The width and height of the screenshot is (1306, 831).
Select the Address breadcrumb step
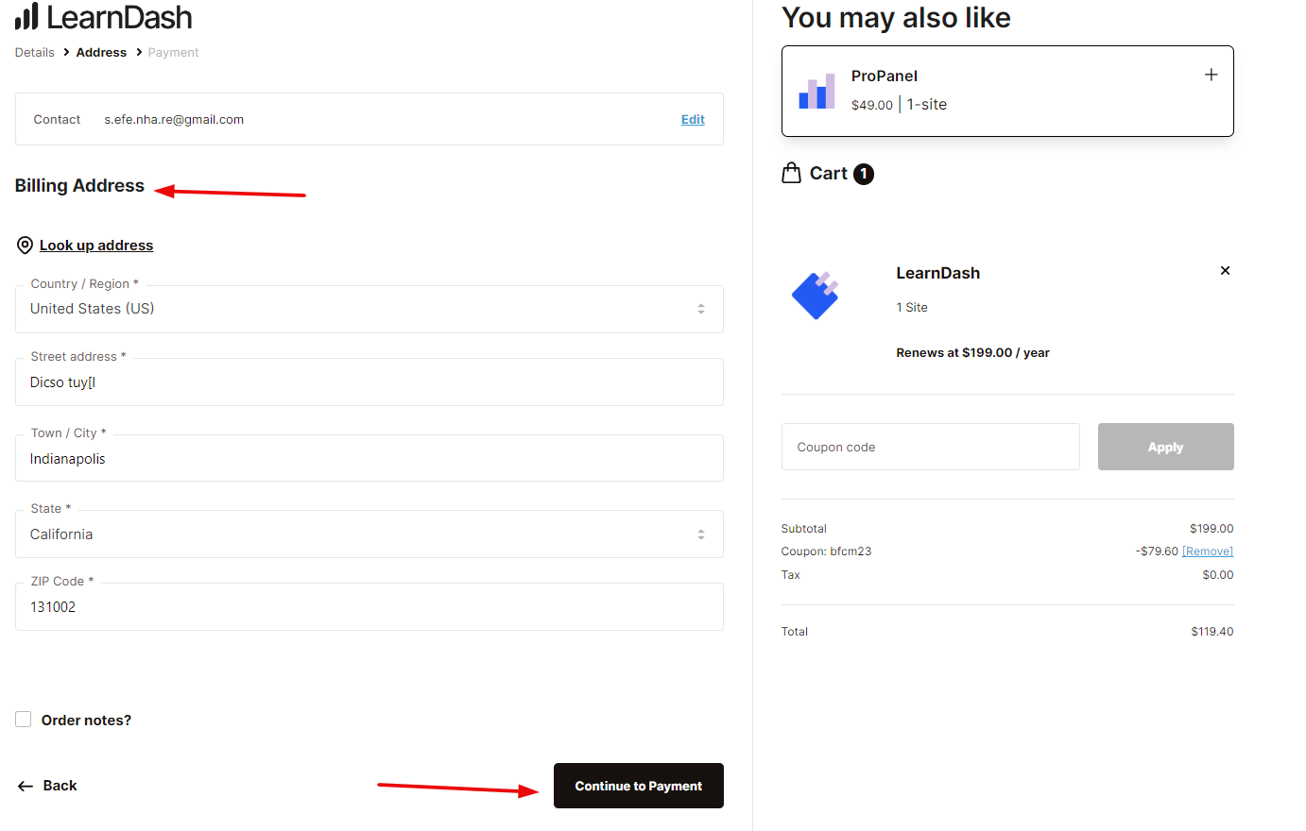click(101, 53)
